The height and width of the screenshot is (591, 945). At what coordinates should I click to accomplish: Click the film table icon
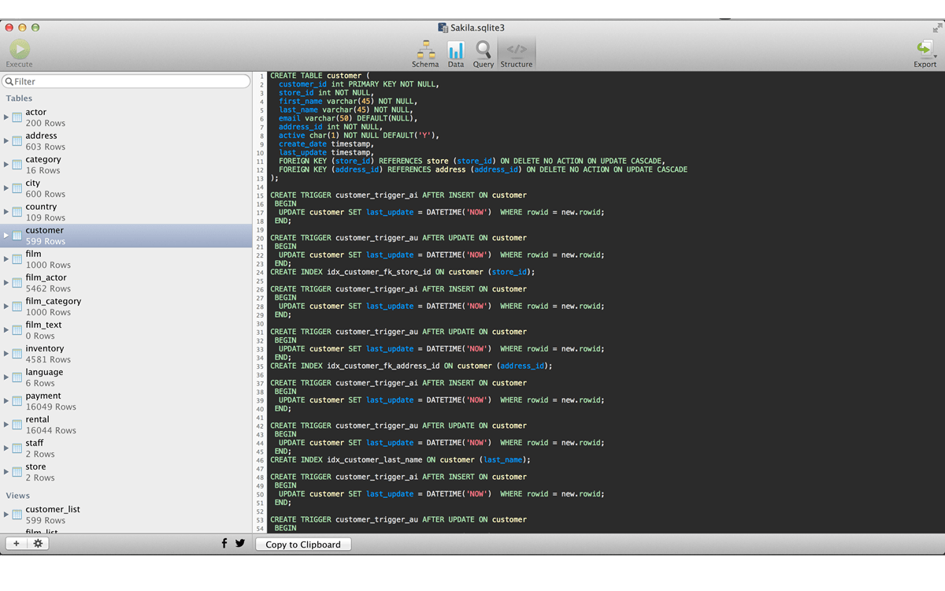click(x=17, y=259)
